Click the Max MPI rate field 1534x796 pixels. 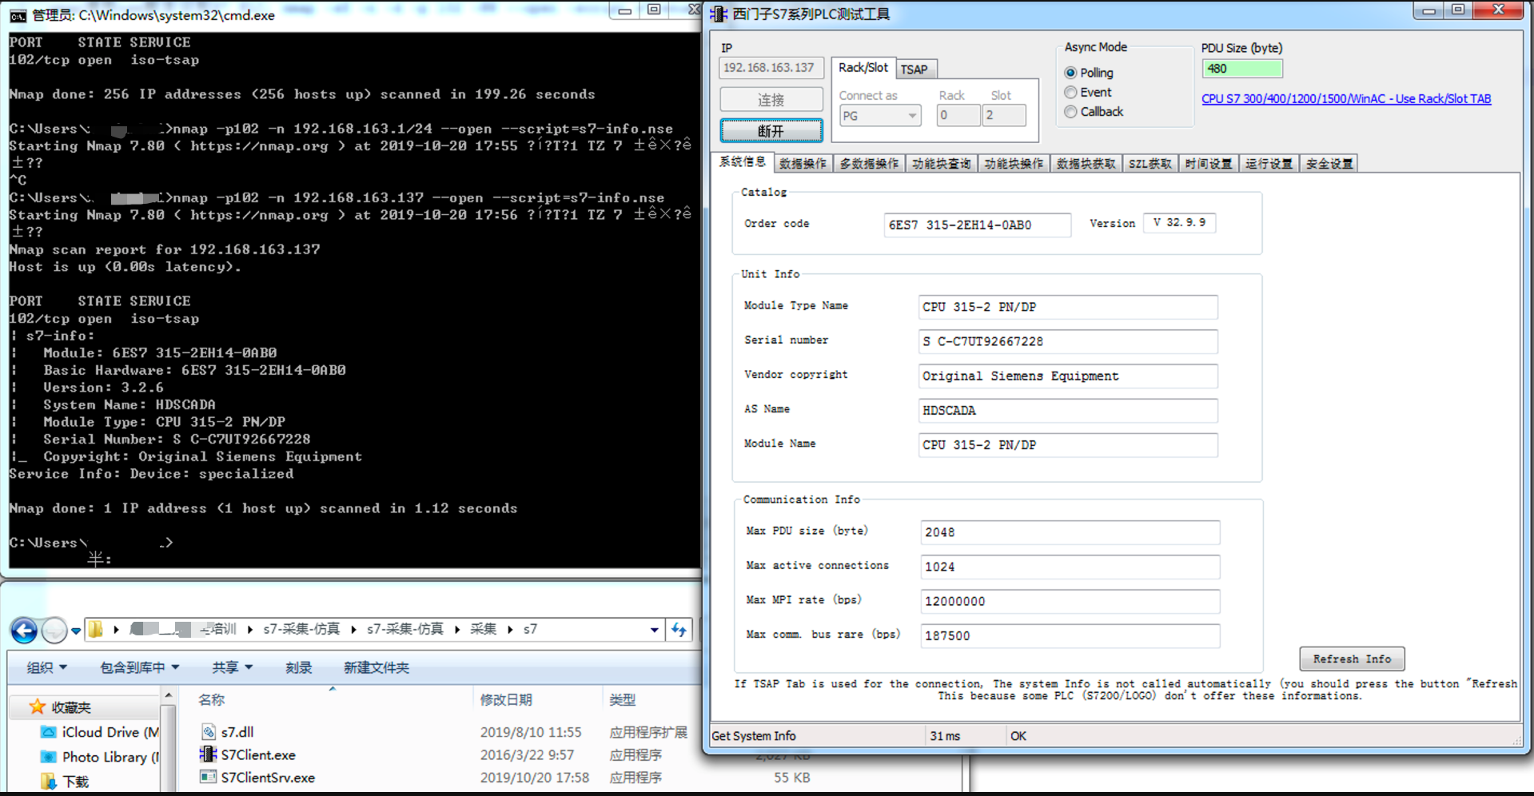[1070, 601]
